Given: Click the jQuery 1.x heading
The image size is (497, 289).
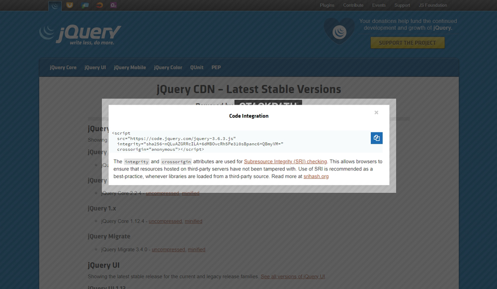Looking at the screenshot, I should pos(102,208).
